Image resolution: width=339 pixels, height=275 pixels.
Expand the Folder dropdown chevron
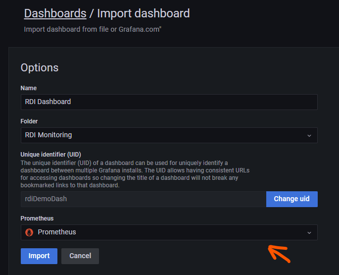(x=309, y=135)
